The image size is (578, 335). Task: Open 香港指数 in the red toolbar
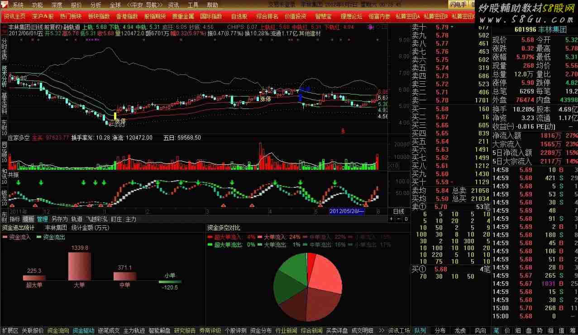(127, 16)
